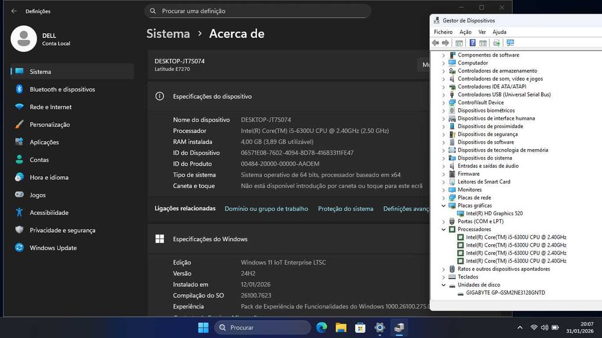Open the Ver menu
Screen dimensions: 602x338
482,32
